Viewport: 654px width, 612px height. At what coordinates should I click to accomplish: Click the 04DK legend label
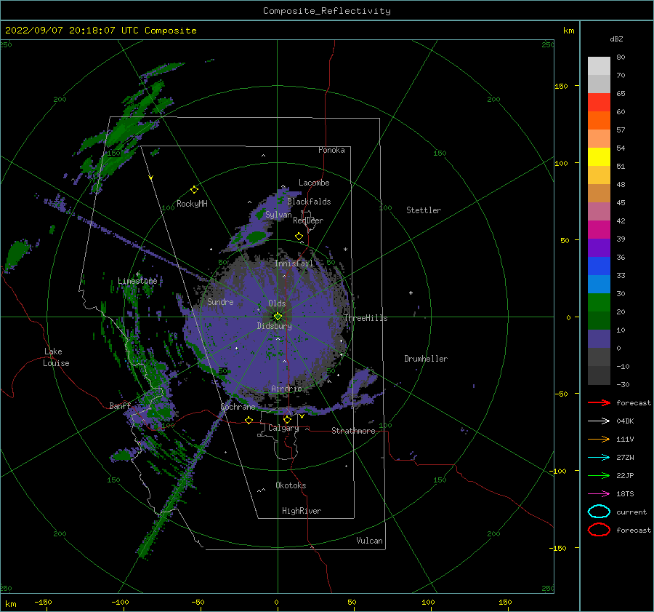[x=625, y=421]
